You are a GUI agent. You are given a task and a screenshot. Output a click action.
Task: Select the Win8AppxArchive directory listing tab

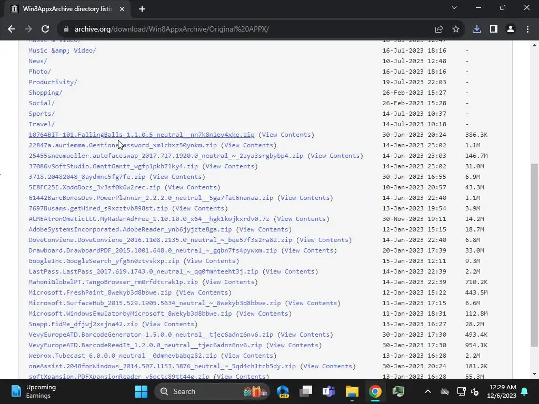coord(67,9)
